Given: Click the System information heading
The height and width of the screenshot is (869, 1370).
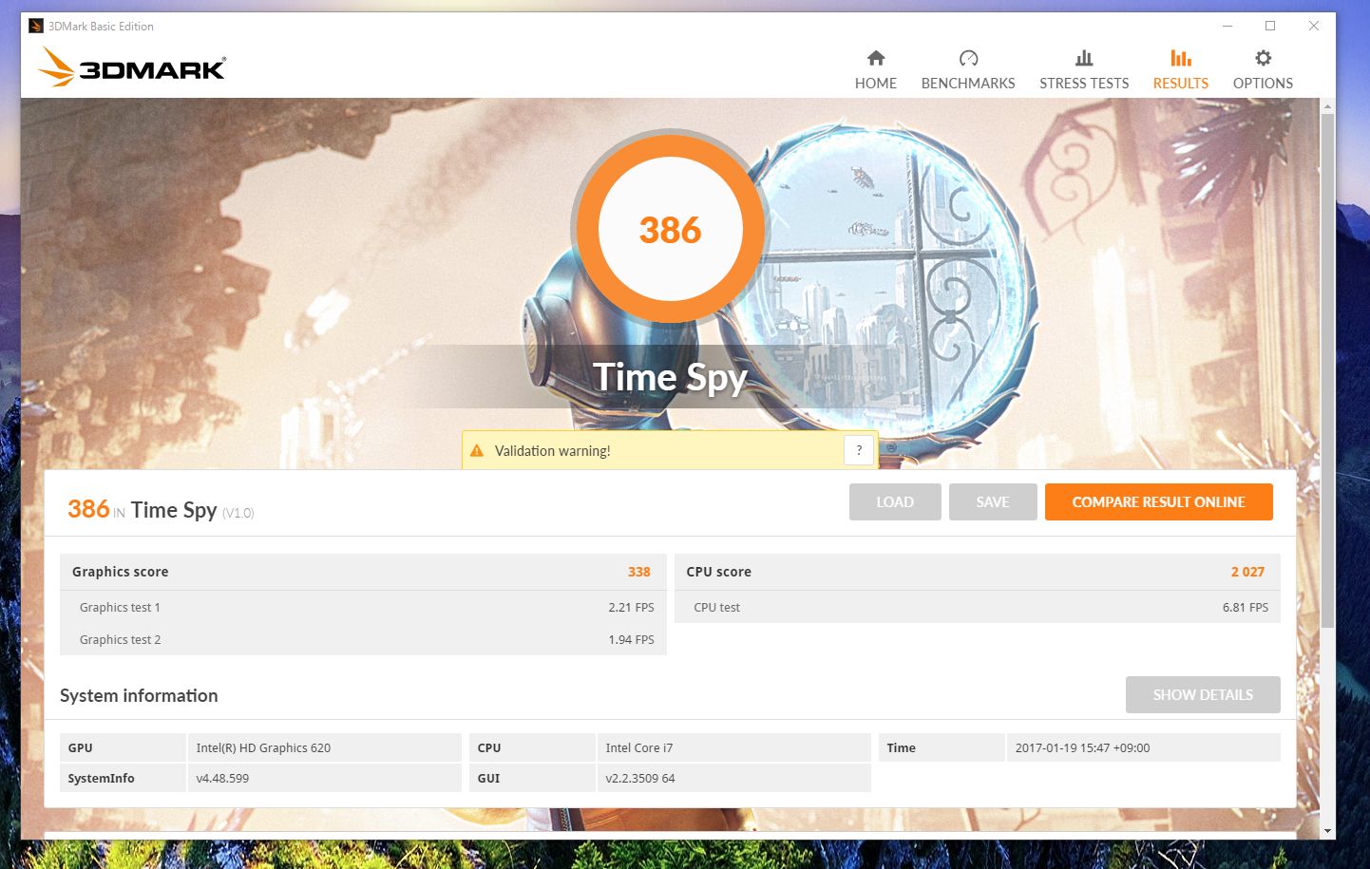Looking at the screenshot, I should tap(139, 695).
